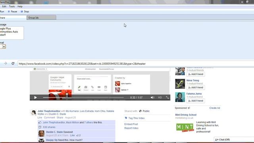Open Nima Tmng profile link
This screenshot has height=143, width=254.
(192, 80)
